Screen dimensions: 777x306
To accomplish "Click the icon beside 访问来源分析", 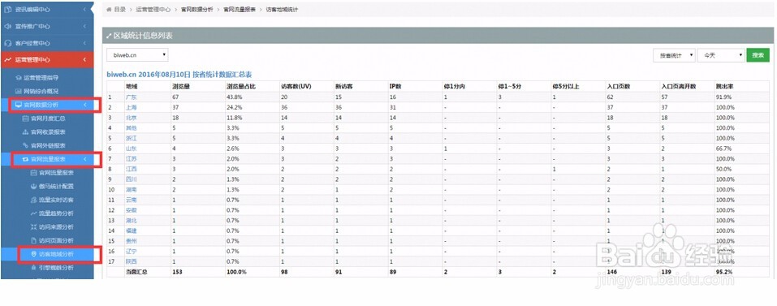I will tap(34, 226).
